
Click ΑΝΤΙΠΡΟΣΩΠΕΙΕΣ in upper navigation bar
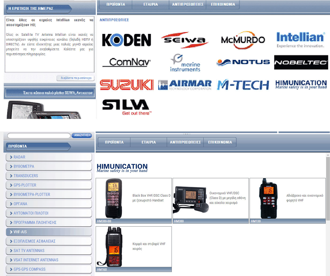coord(188,4)
